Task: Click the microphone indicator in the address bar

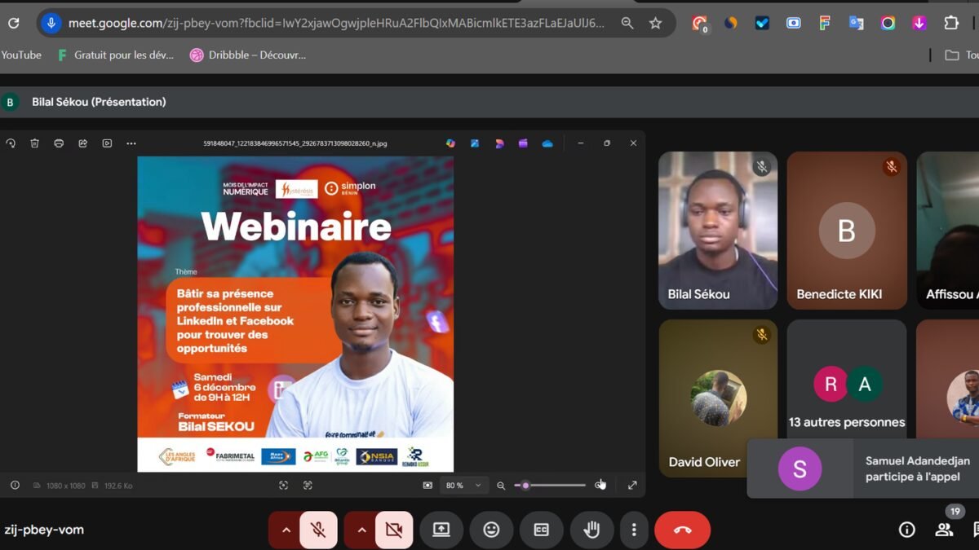Action: point(51,23)
